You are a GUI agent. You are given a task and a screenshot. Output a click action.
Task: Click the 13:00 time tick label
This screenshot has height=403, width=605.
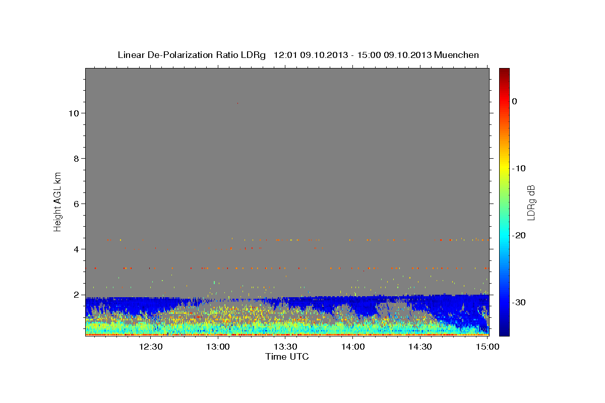tap(218, 347)
